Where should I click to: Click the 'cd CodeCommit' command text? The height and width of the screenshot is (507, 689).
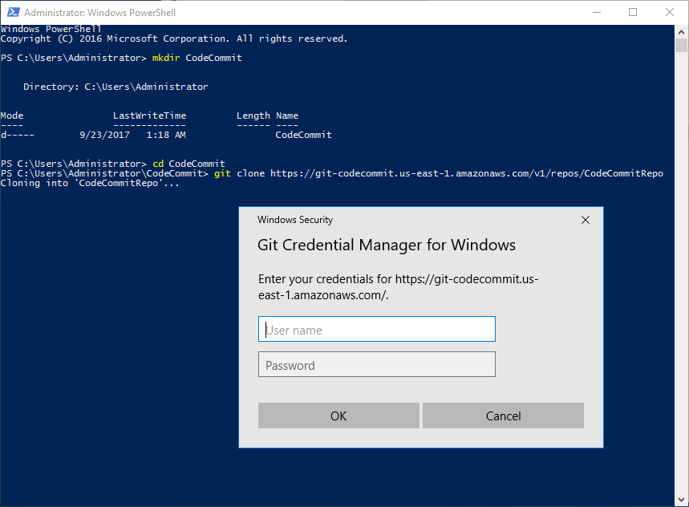click(x=188, y=164)
